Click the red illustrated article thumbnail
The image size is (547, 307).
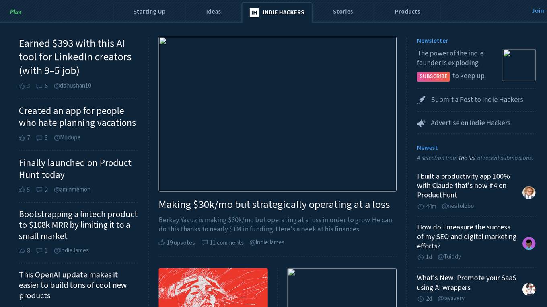(213, 287)
